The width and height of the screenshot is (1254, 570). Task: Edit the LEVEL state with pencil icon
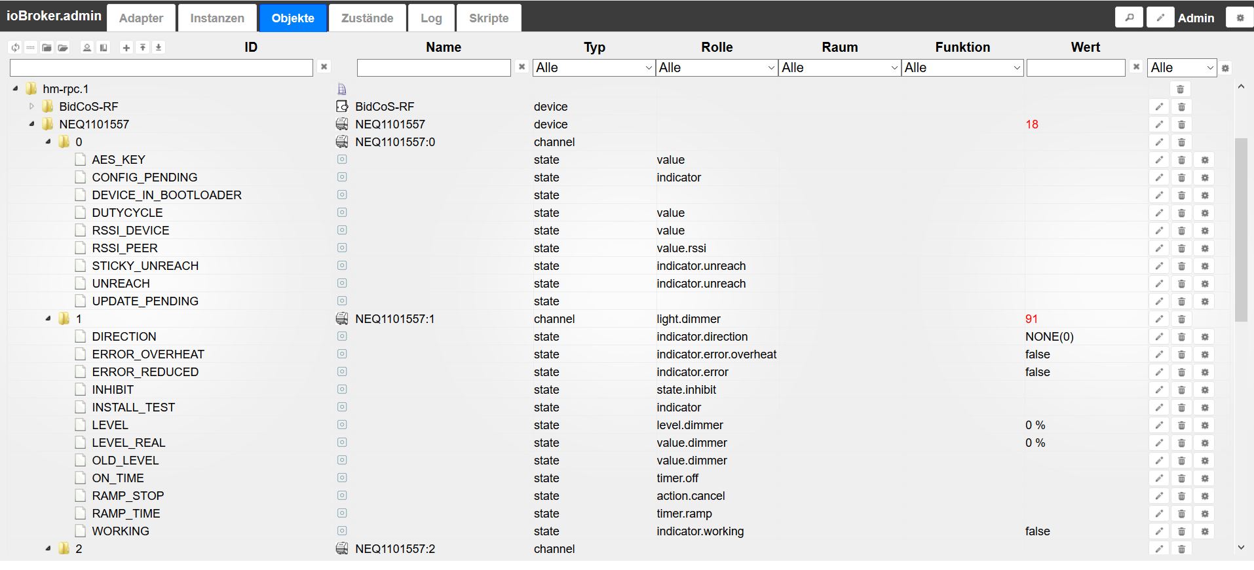click(x=1159, y=425)
